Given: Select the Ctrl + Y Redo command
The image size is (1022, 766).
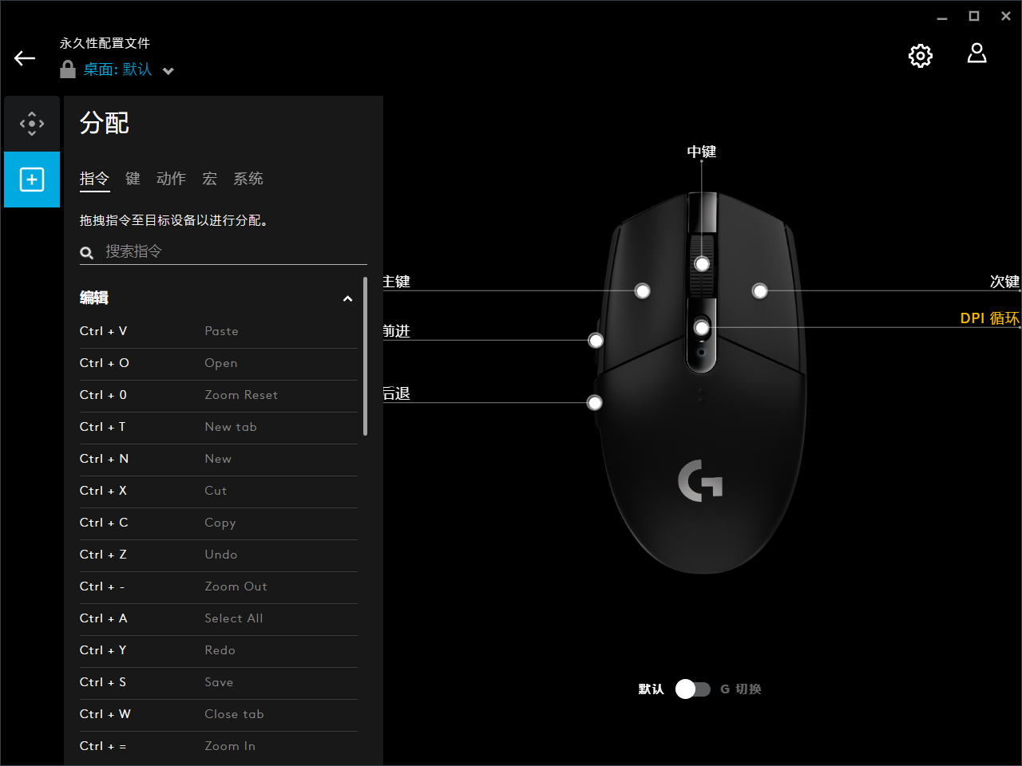Looking at the screenshot, I should [219, 651].
